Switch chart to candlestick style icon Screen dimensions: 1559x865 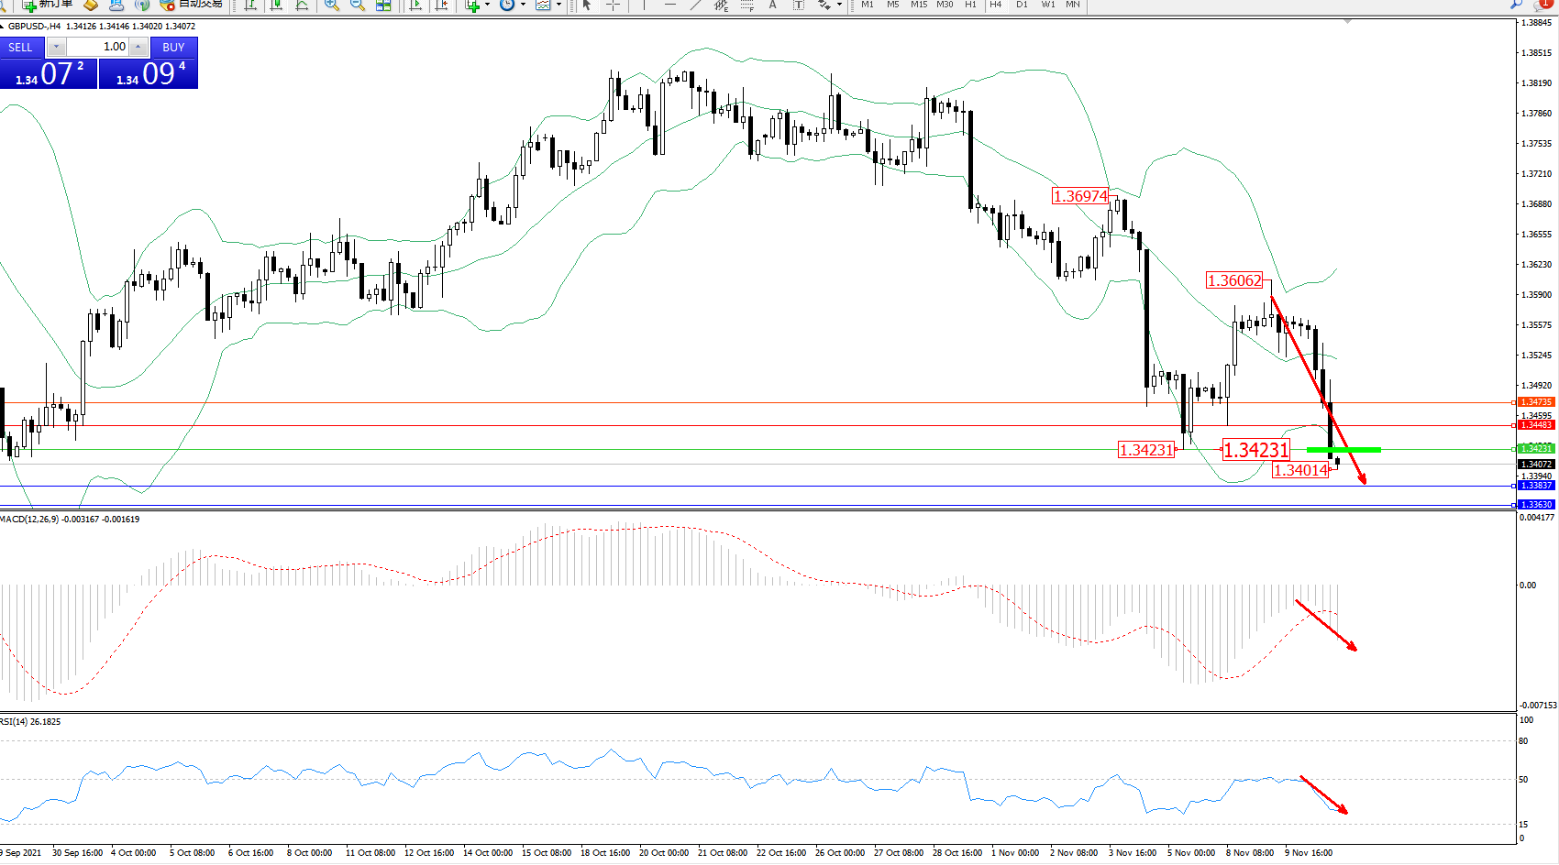(276, 5)
